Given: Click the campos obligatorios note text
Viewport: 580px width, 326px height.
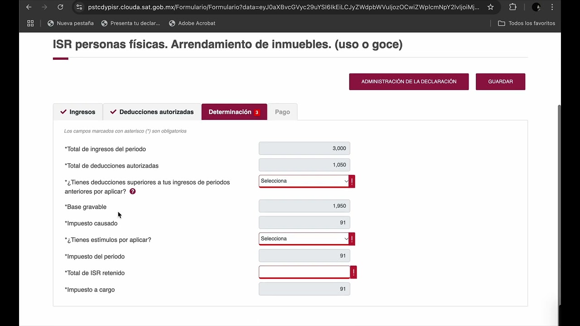Looking at the screenshot, I should (125, 131).
